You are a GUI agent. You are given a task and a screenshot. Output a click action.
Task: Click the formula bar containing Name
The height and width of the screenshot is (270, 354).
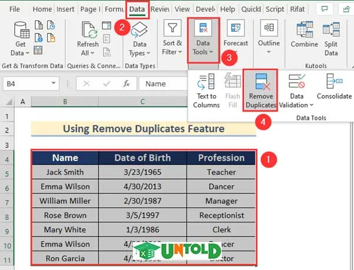coord(163,84)
